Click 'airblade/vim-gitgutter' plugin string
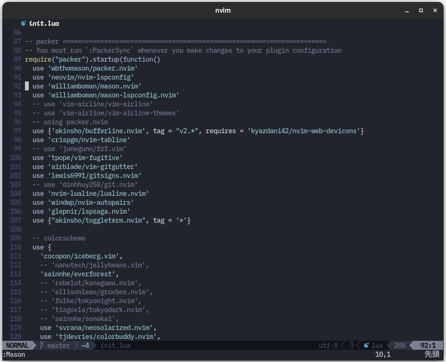 click(x=93, y=167)
